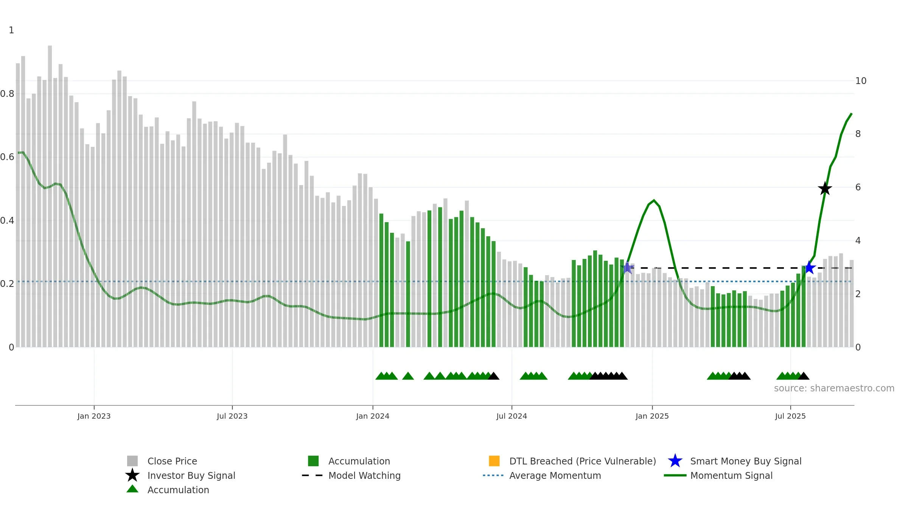Screen dimensions: 908x511
Task: Click the Smart Money Buy Signal legend star
Action: click(675, 461)
